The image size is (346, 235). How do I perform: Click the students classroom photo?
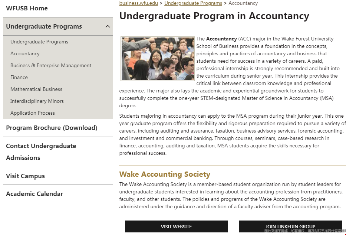tap(158, 59)
